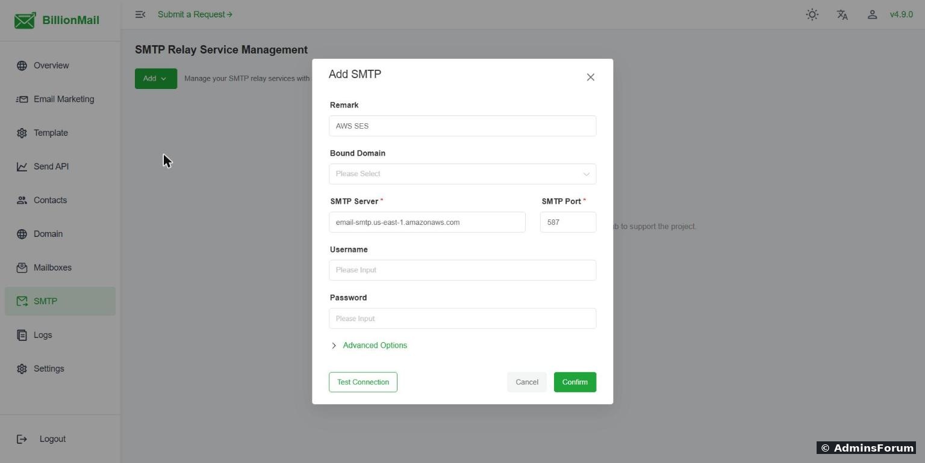Screen dimensions: 925x463
Task: Focus the SMTP Port input field
Action: click(x=568, y=222)
